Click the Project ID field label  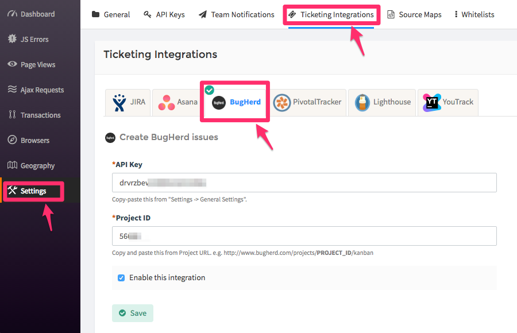pos(131,218)
